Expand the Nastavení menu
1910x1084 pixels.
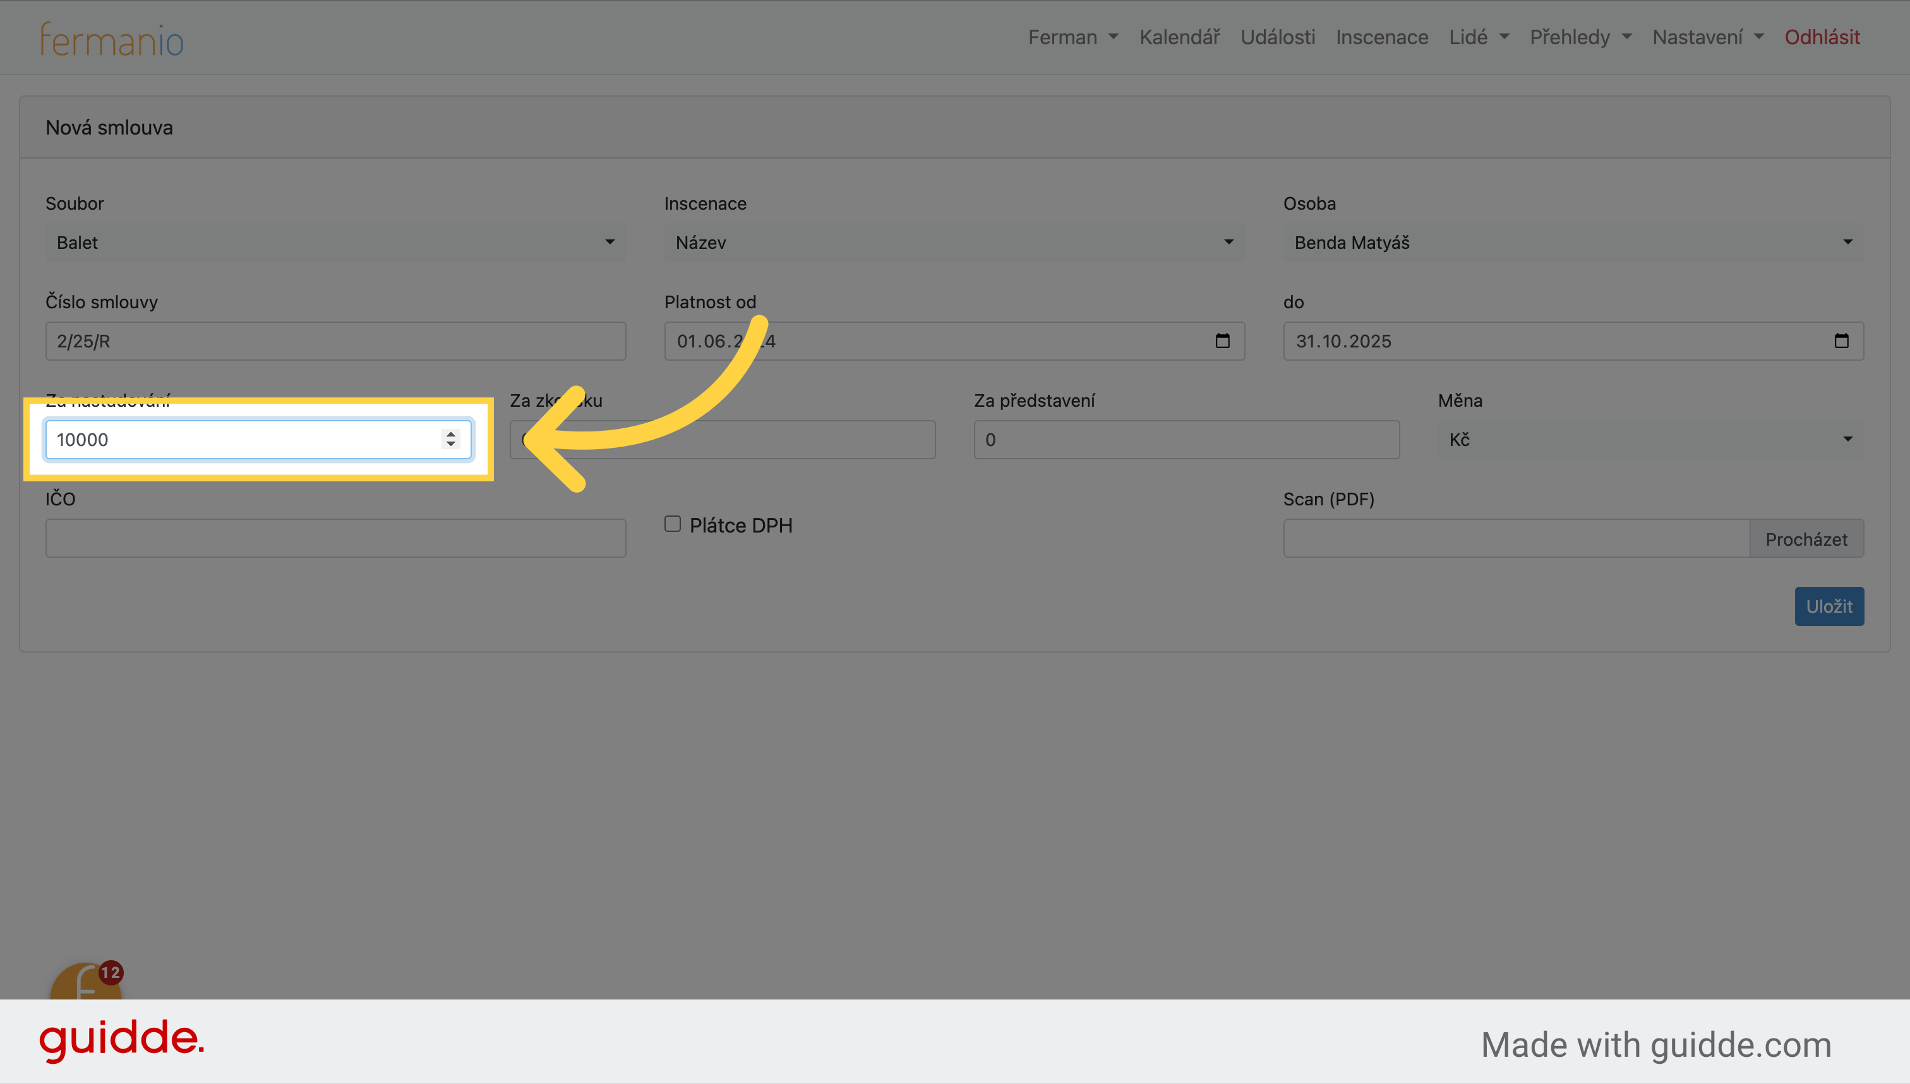pyautogui.click(x=1709, y=37)
